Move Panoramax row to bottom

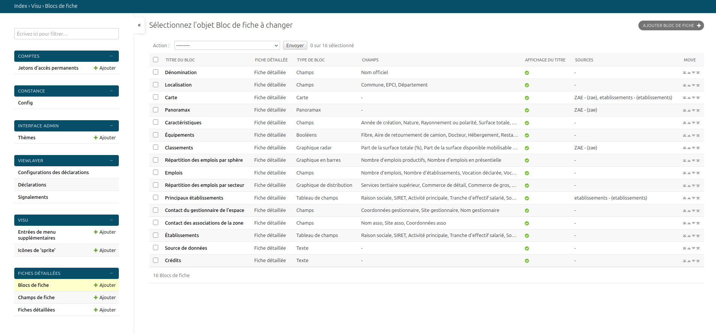698,110
